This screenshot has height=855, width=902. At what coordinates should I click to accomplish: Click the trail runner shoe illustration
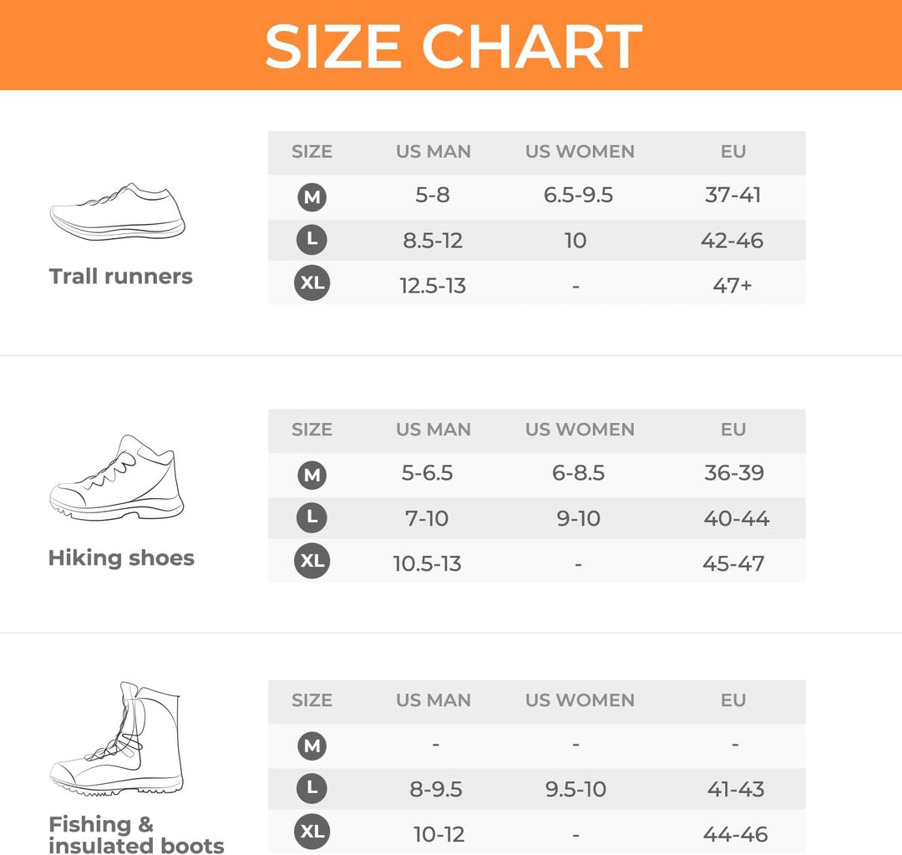pyautogui.click(x=118, y=211)
